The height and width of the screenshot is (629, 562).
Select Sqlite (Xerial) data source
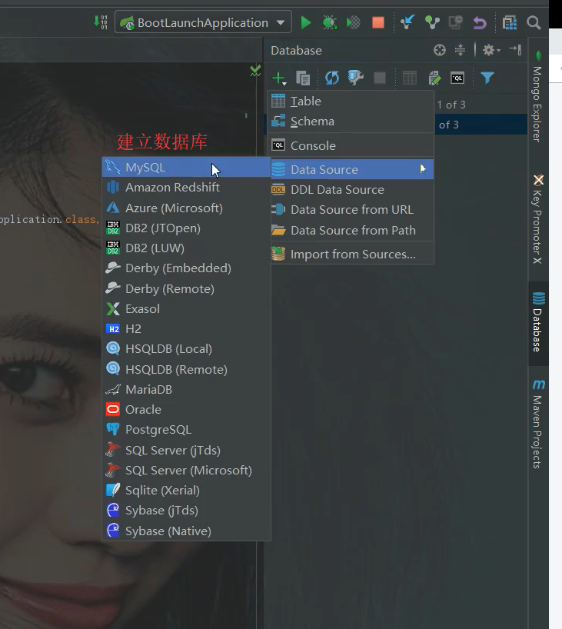[187, 490]
